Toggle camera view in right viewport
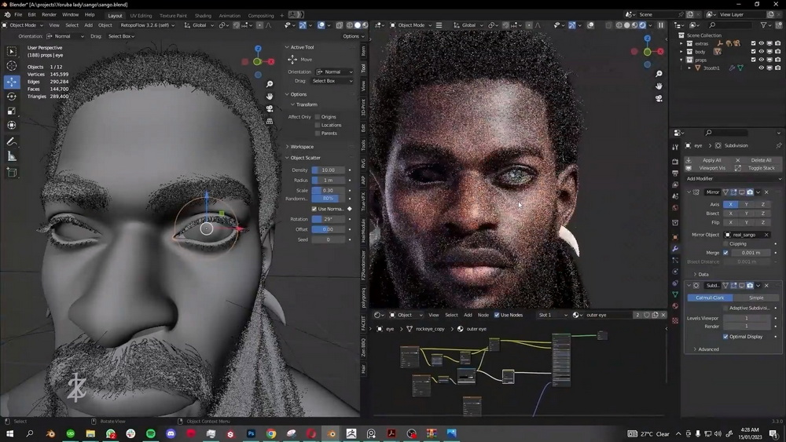The height and width of the screenshot is (442, 786). coord(659,99)
